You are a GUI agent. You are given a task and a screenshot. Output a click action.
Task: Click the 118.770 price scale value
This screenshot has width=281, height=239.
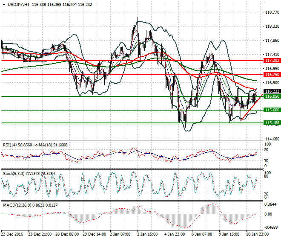pos(272,12)
